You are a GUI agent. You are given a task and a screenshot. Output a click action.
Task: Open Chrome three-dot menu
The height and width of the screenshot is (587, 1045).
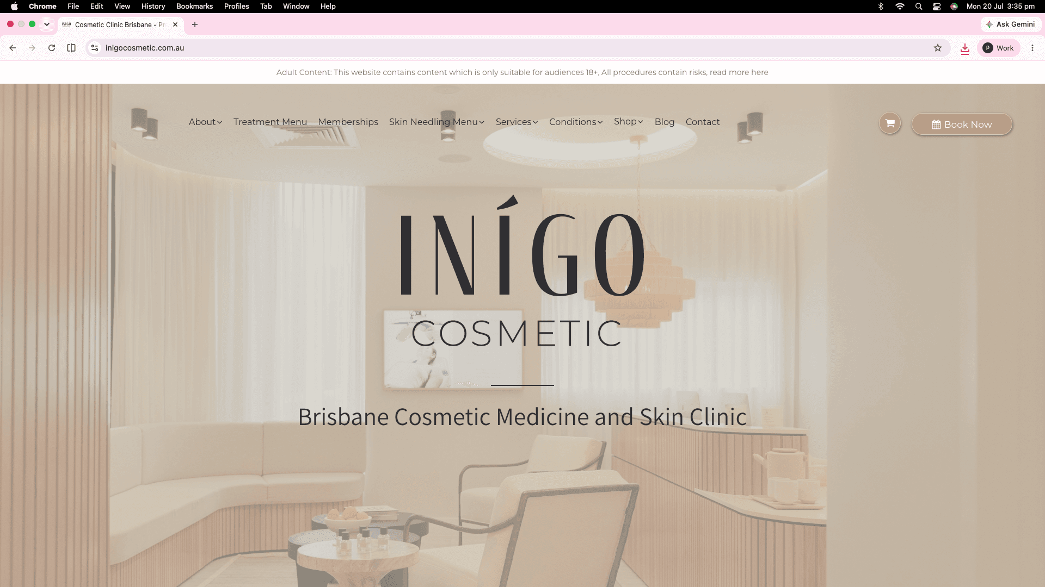(x=1032, y=48)
